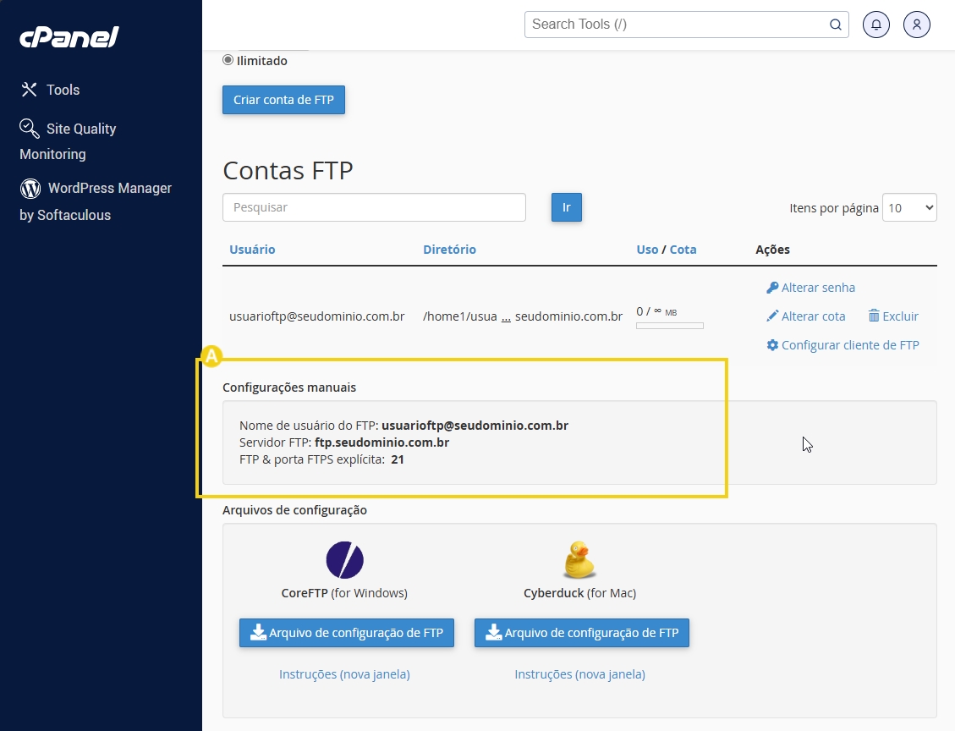Sort by Uso column
This screenshot has width=955, height=731.
coord(647,249)
